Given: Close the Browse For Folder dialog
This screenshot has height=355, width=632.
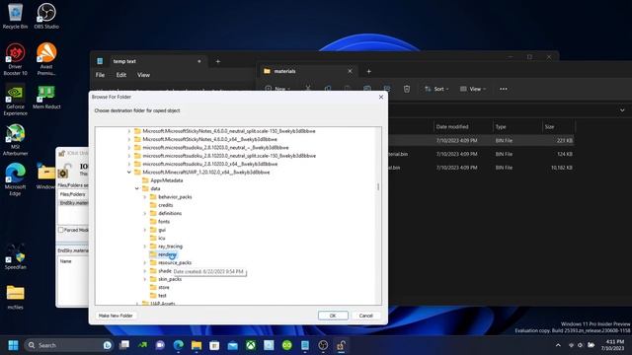Looking at the screenshot, I should (381, 97).
